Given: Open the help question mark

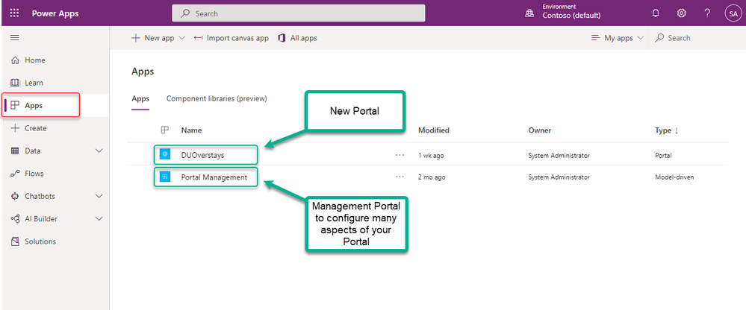Looking at the screenshot, I should pos(707,13).
